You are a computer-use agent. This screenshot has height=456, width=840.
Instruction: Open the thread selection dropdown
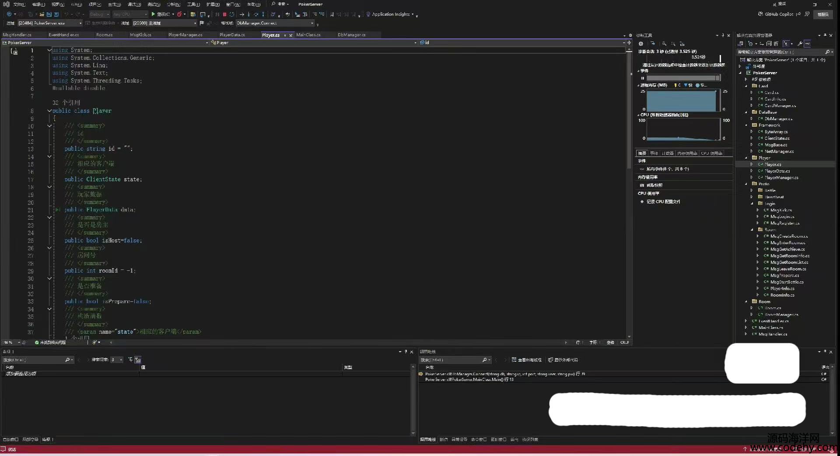click(x=164, y=23)
